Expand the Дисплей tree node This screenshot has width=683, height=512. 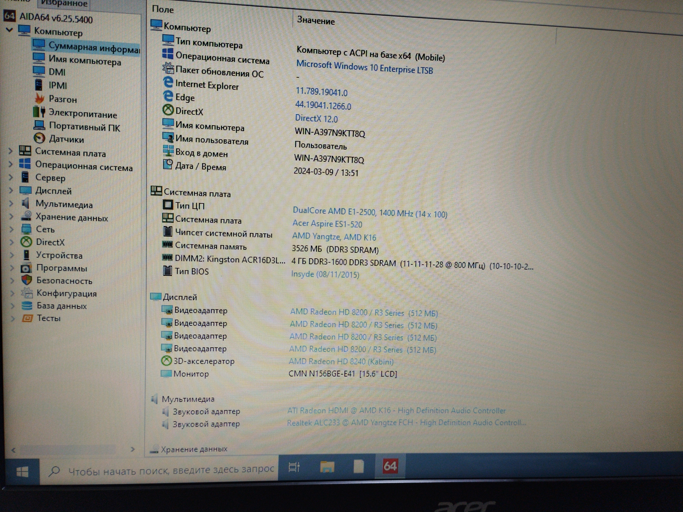(x=11, y=190)
